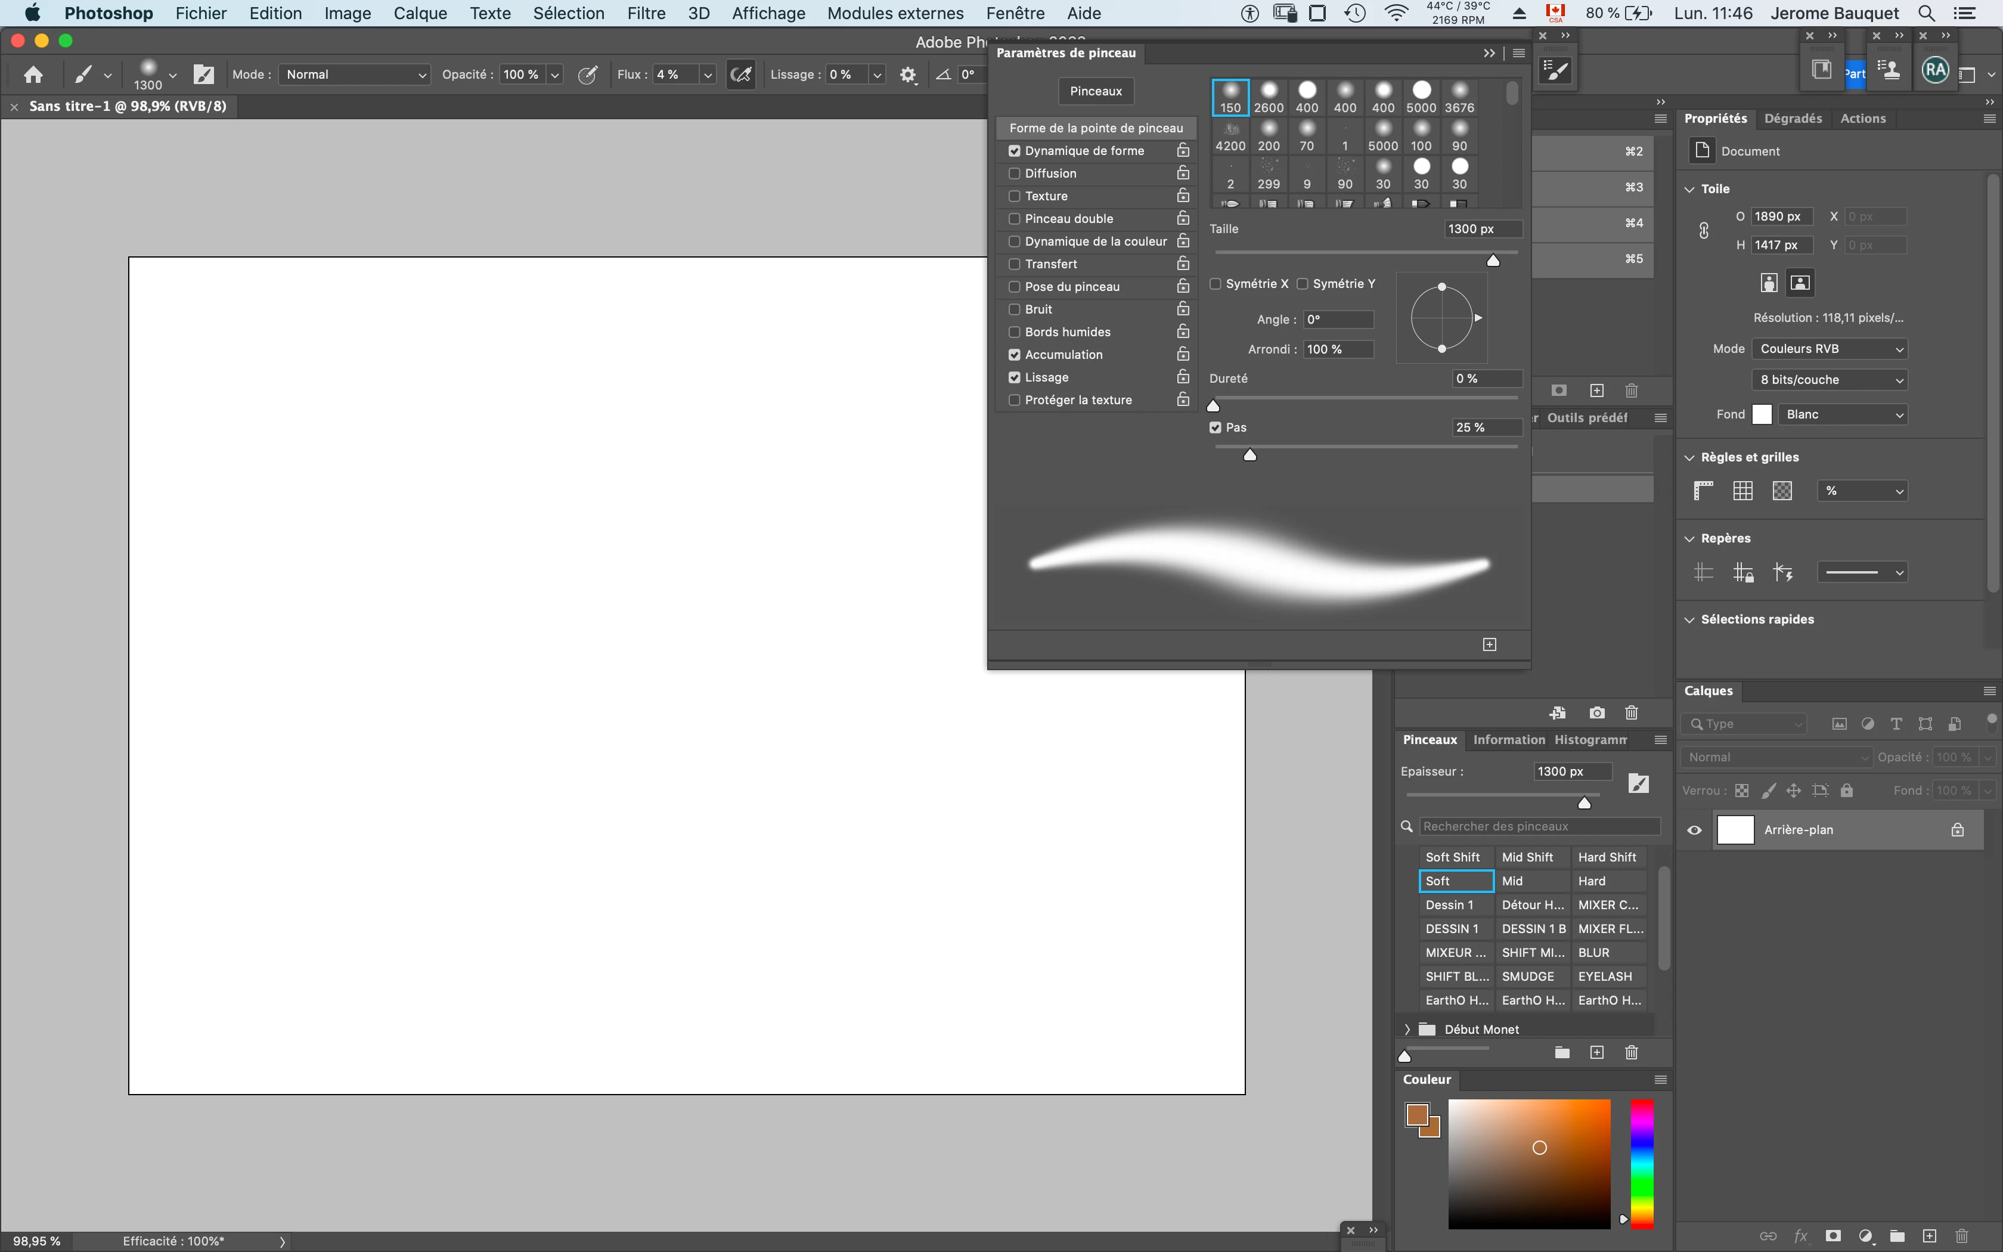
Task: Open the Filtre menu
Action: point(646,13)
